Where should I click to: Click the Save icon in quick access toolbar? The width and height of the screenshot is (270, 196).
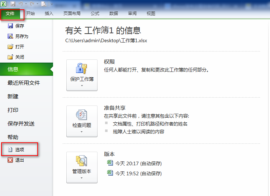13,4
